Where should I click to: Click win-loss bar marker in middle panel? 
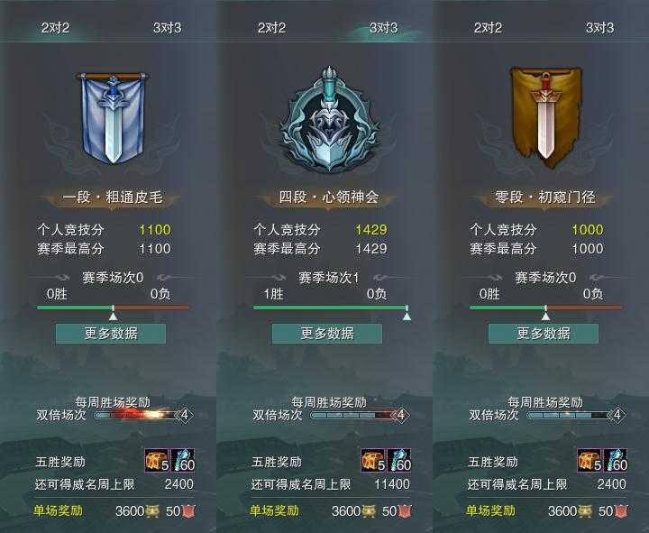click(407, 314)
